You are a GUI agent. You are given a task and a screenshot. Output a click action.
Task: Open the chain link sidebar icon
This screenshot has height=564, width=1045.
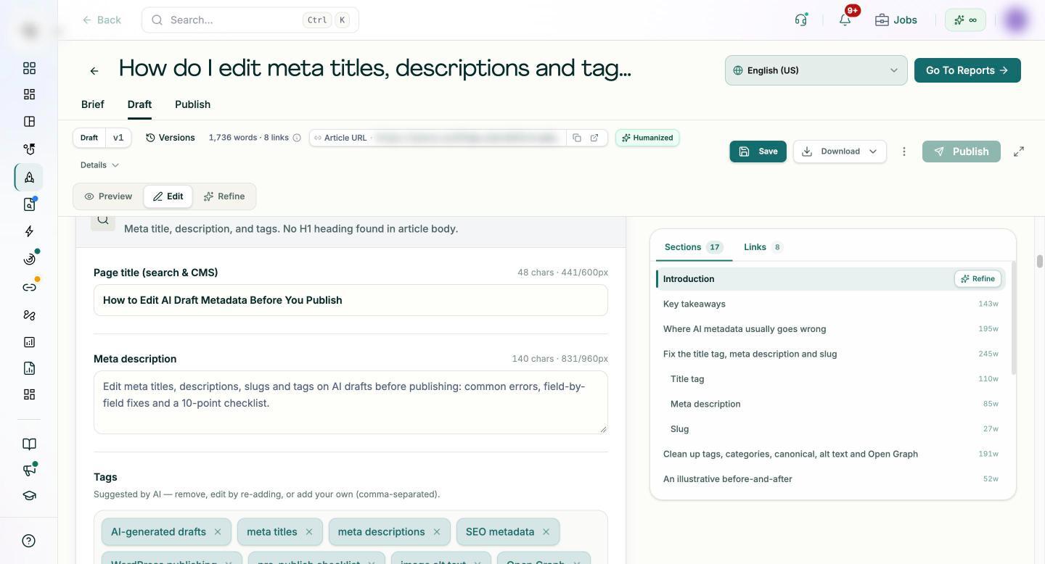click(29, 287)
